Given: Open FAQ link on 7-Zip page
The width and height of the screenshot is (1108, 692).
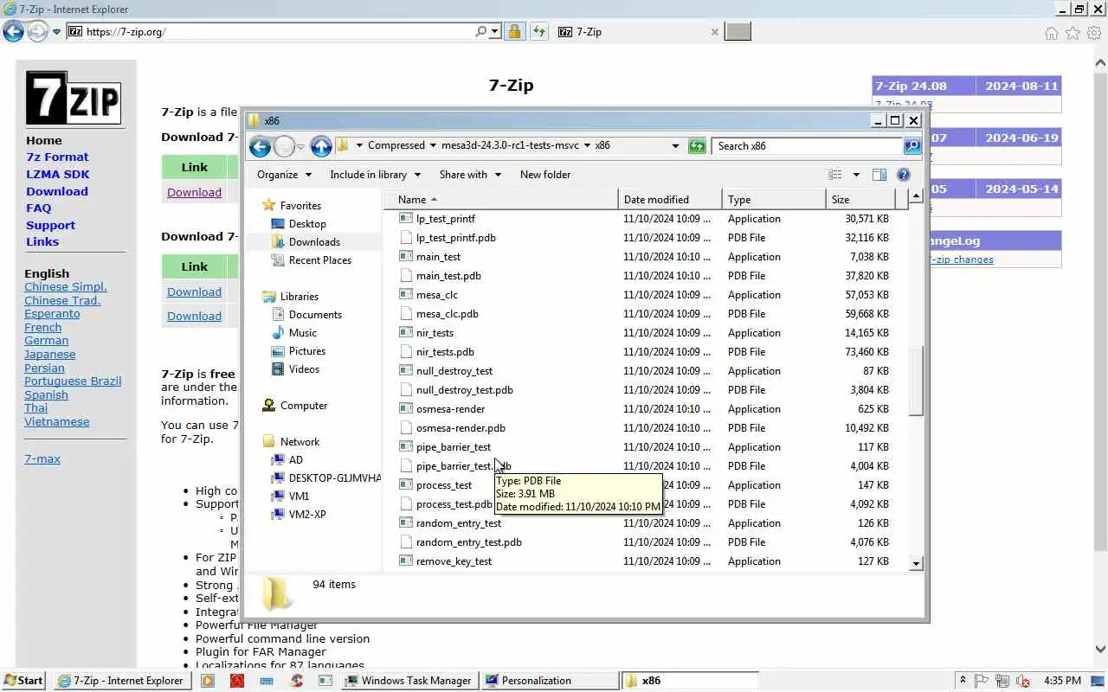Looking at the screenshot, I should [x=38, y=208].
